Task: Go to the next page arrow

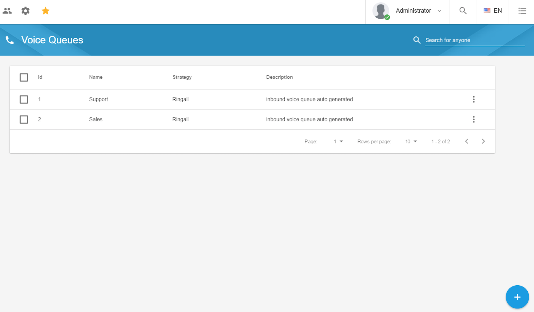Action: coord(483,141)
